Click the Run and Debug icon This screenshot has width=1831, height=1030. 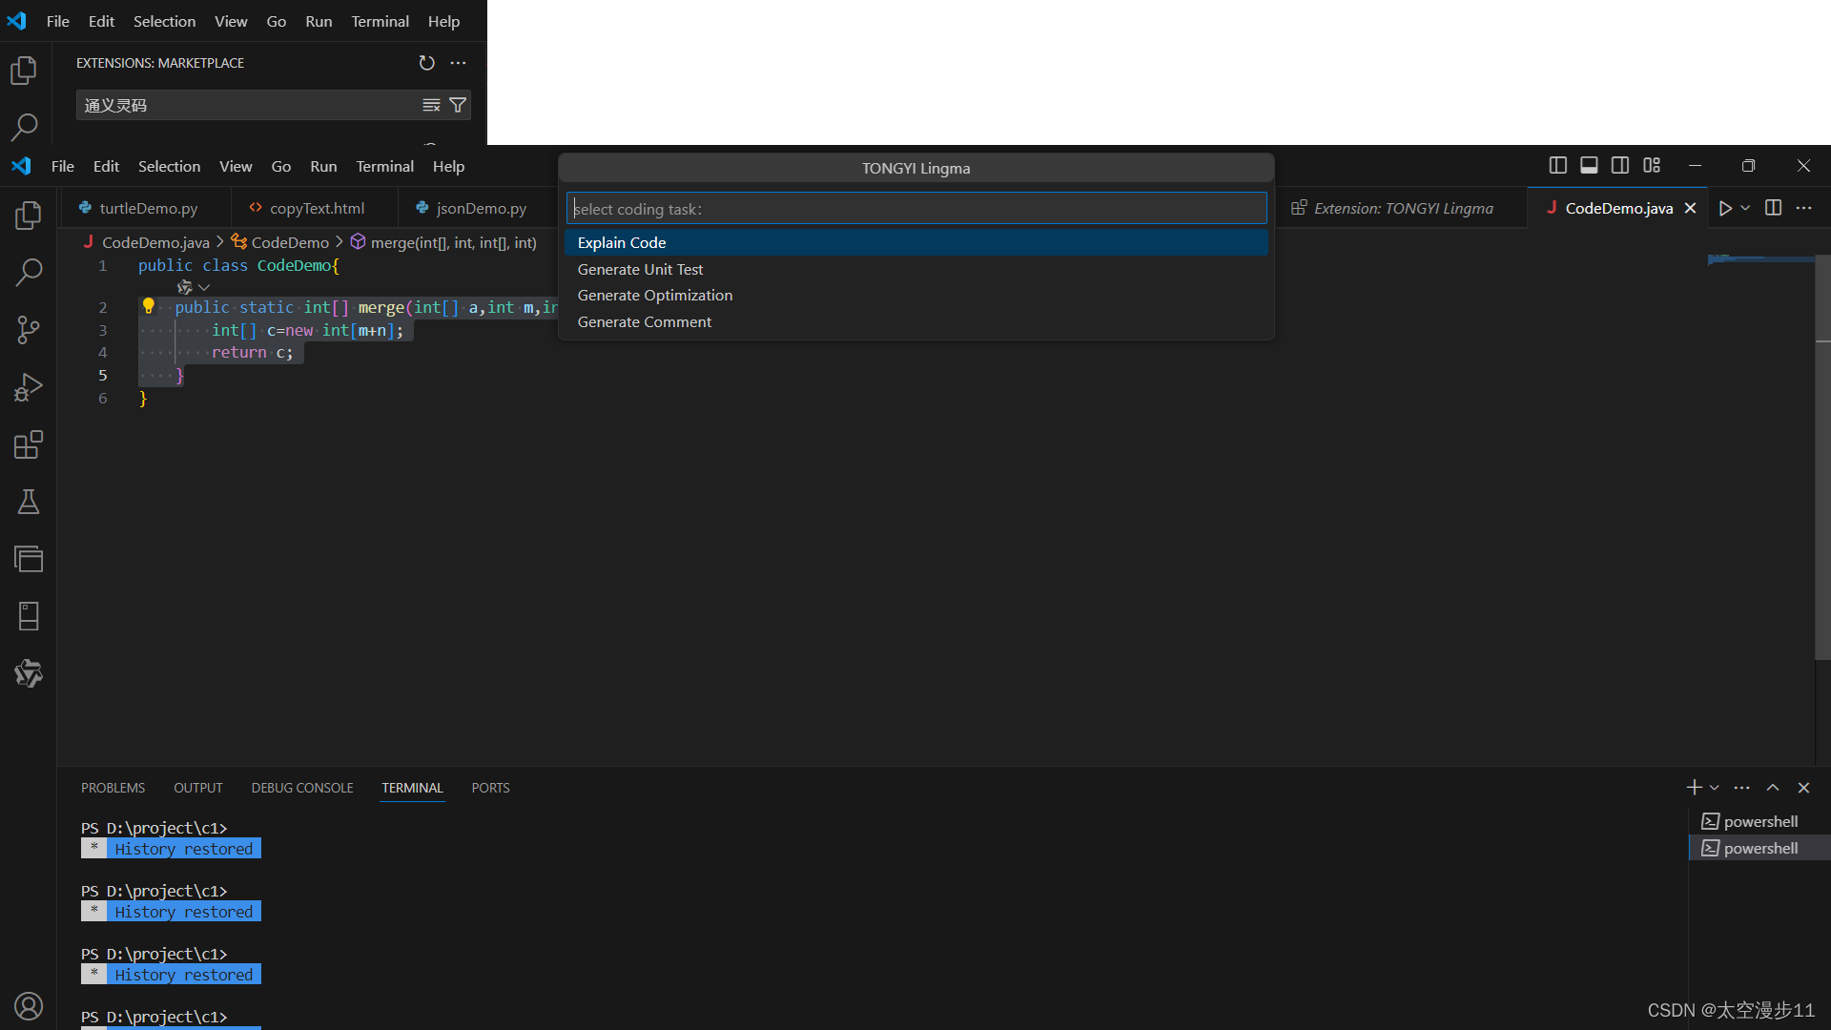click(x=28, y=386)
